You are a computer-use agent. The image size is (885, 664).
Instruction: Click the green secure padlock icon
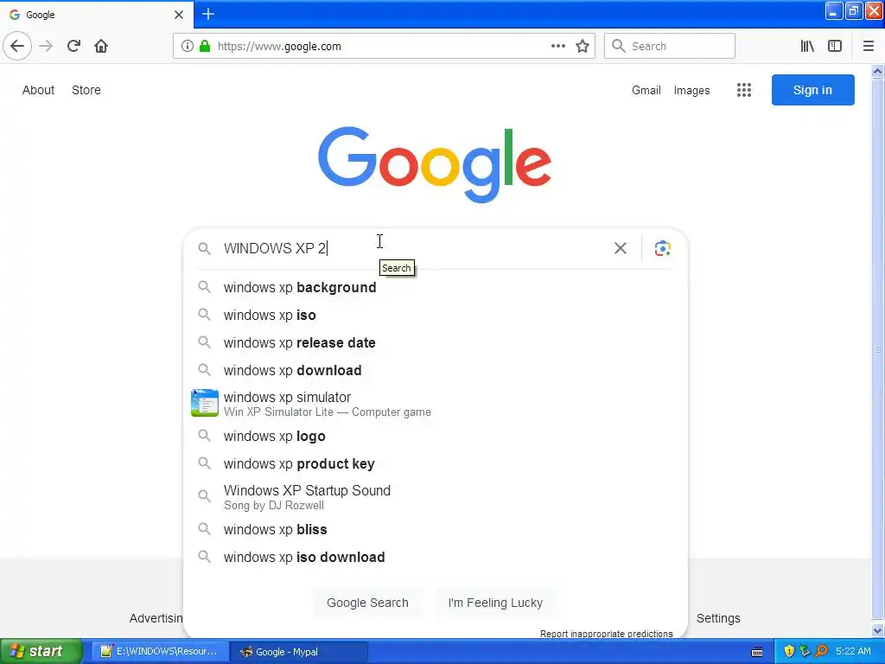pyautogui.click(x=205, y=47)
